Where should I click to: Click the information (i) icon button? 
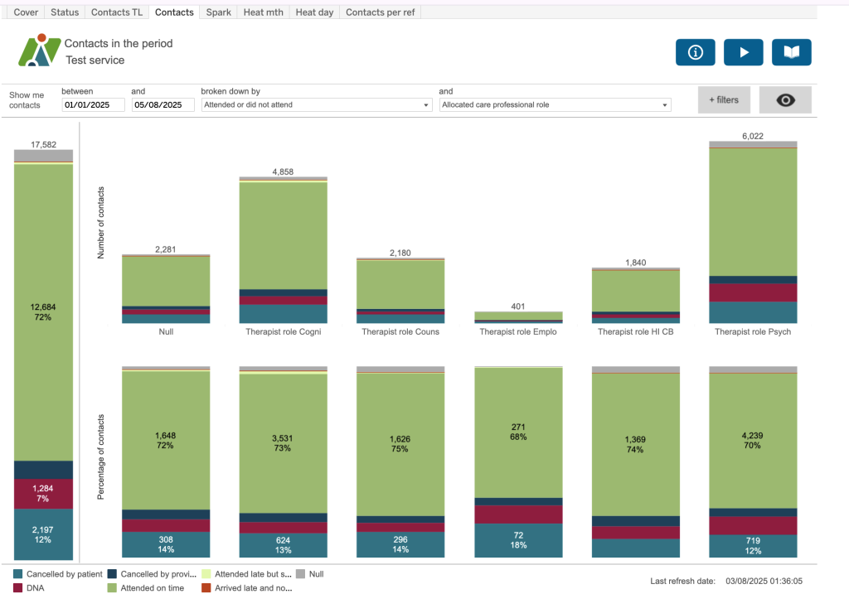(695, 52)
